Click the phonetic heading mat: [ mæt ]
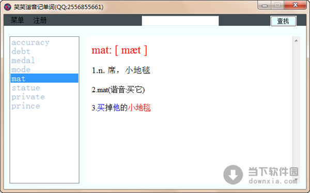Viewport: 310px width, 193px height. pyautogui.click(x=119, y=50)
